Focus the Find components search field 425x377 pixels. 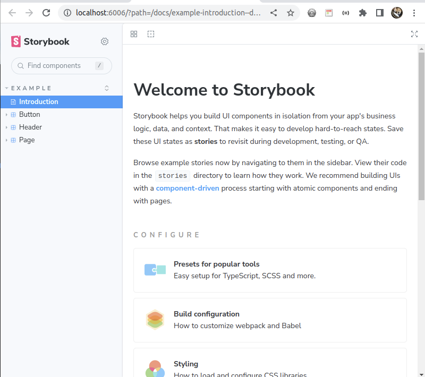[62, 66]
